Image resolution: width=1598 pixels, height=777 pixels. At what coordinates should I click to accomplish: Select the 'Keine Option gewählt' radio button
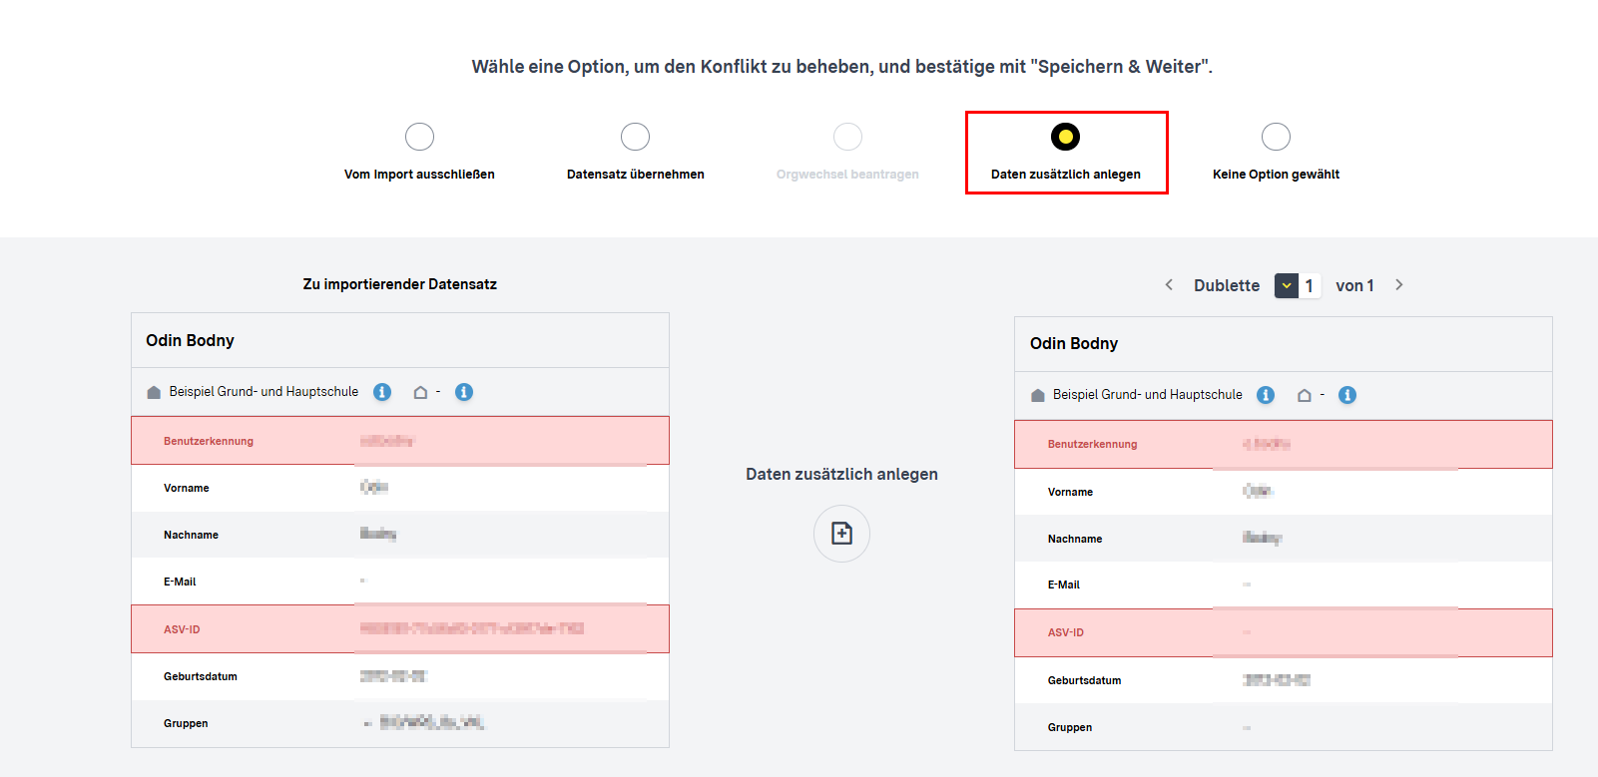pyautogui.click(x=1276, y=137)
